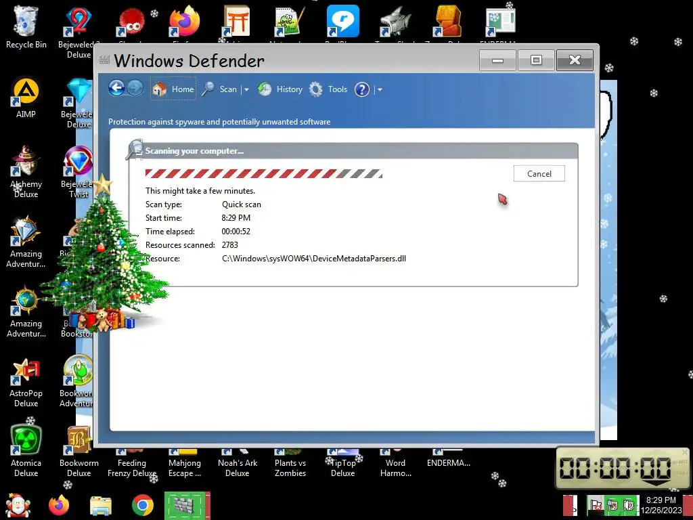Select the AstroPop Deluxe shortcut
Viewport: 693px width, 520px height.
26,382
